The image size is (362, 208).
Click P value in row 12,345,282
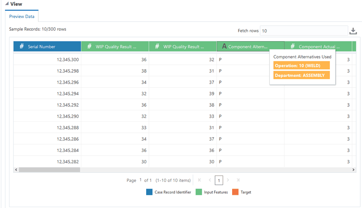pyautogui.click(x=220, y=161)
